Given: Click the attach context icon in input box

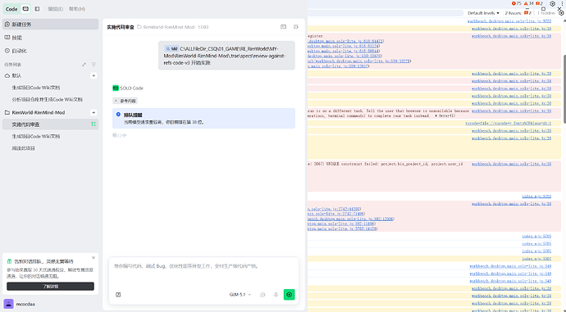Looking at the screenshot, I should (118, 295).
